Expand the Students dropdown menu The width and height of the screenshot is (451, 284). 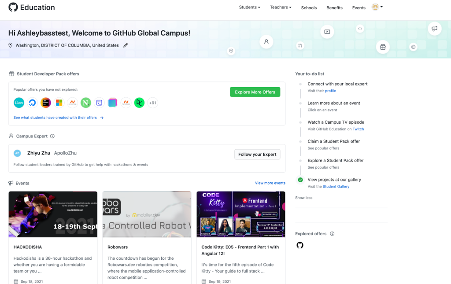249,7
